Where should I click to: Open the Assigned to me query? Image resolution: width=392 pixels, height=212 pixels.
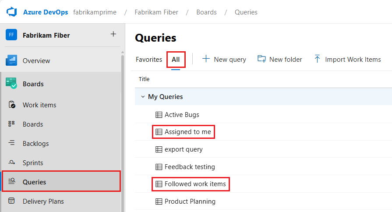[188, 132]
